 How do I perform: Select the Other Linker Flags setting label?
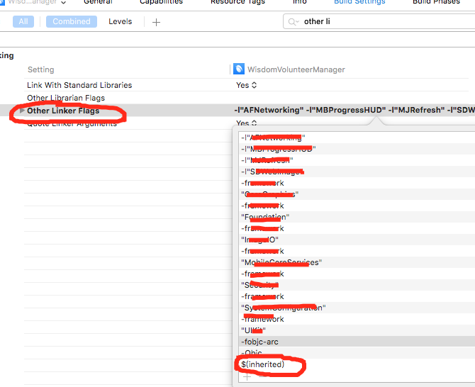pyautogui.click(x=63, y=111)
